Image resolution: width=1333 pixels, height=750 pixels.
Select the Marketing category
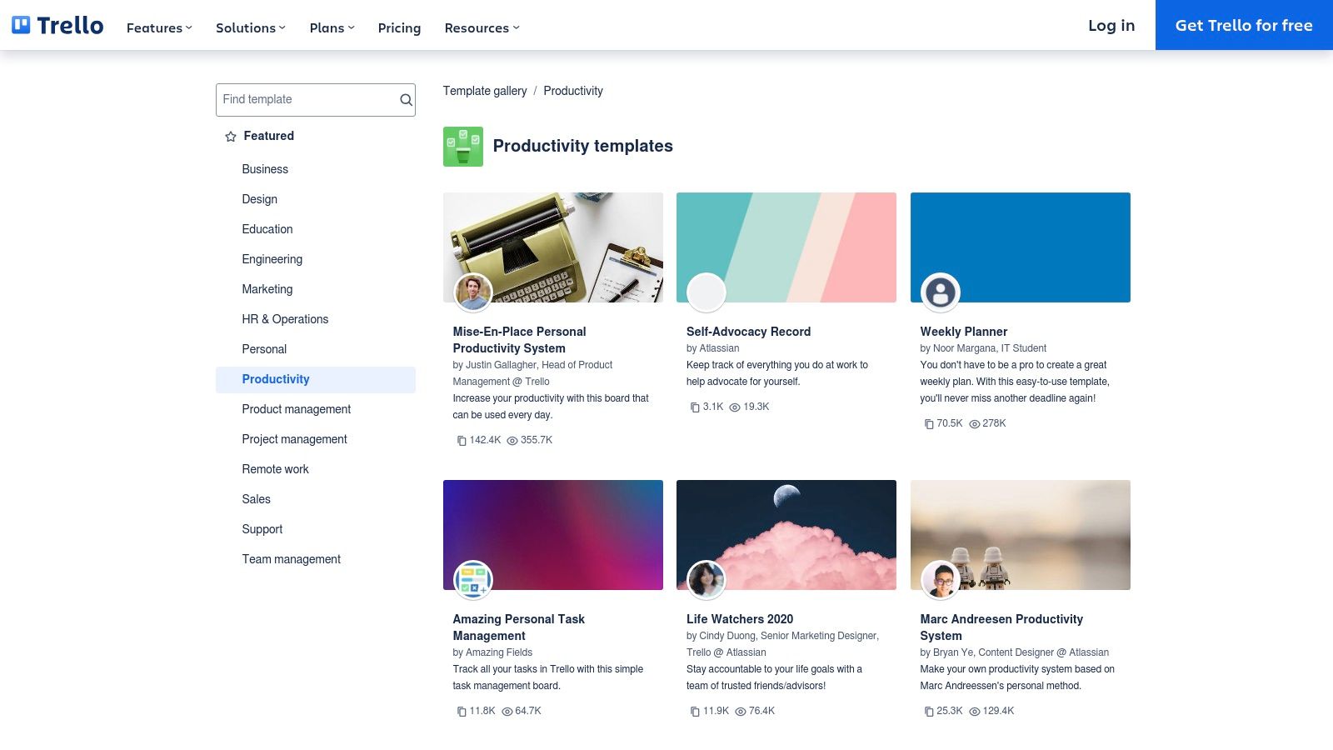pos(267,289)
